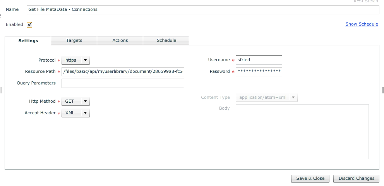Screen dimensions: 384x186
Task: Click inside the Body text area
Action: point(302,131)
